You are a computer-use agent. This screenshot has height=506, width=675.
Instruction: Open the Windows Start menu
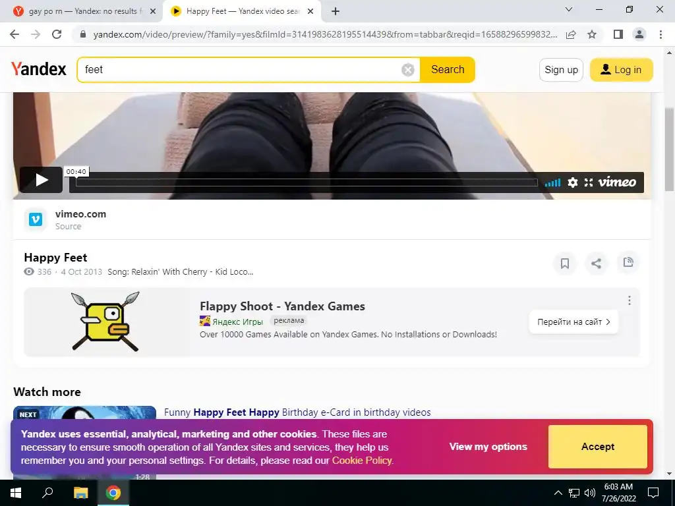(16, 493)
